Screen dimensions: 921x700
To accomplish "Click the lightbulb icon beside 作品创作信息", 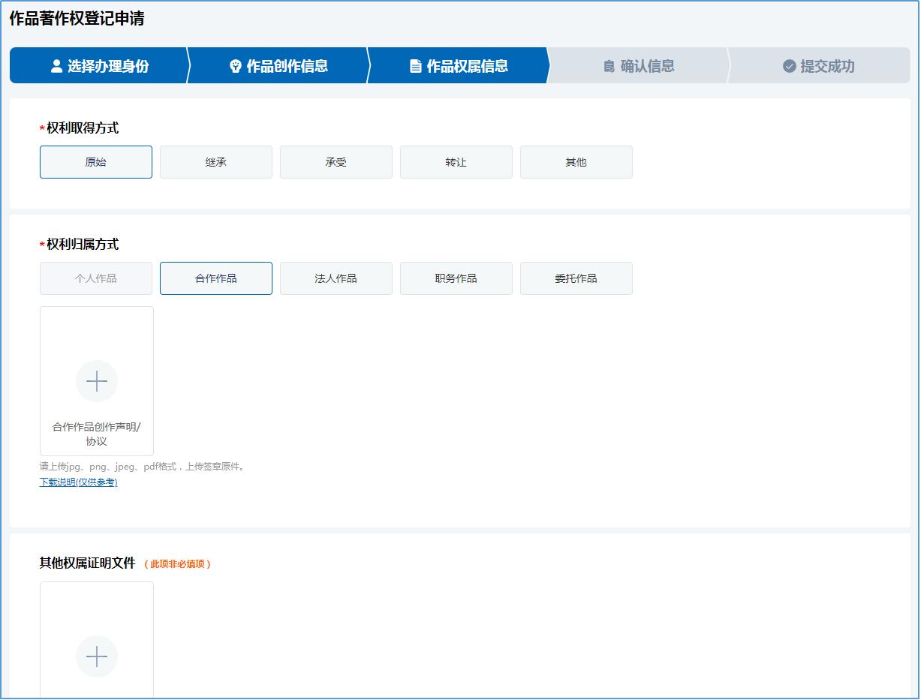I will tap(235, 66).
